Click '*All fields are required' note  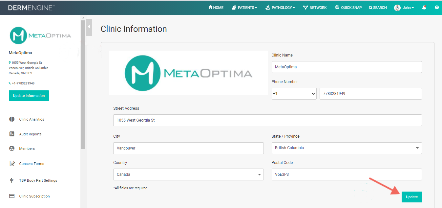click(x=130, y=188)
